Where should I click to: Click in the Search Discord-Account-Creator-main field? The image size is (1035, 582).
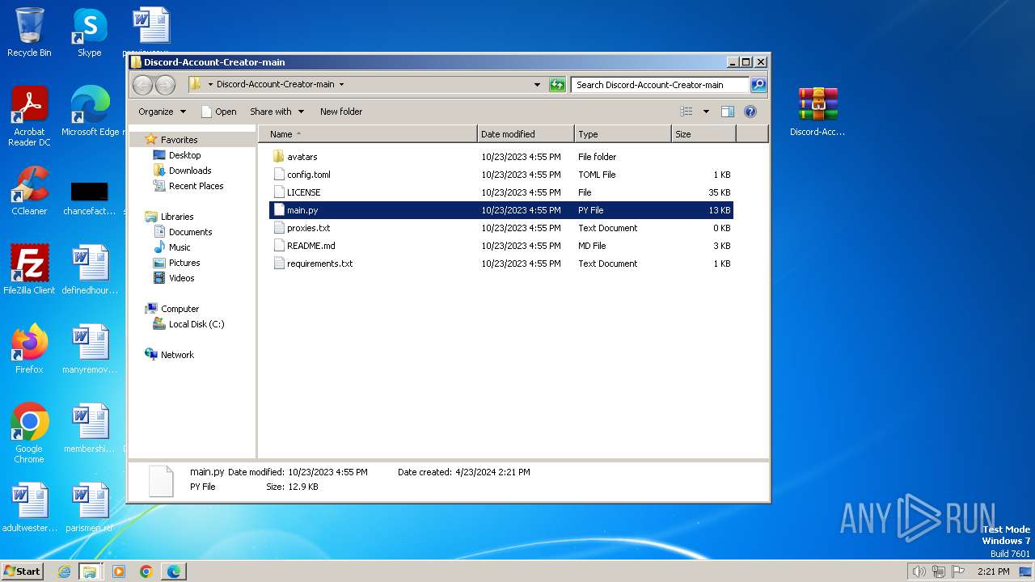click(x=660, y=84)
